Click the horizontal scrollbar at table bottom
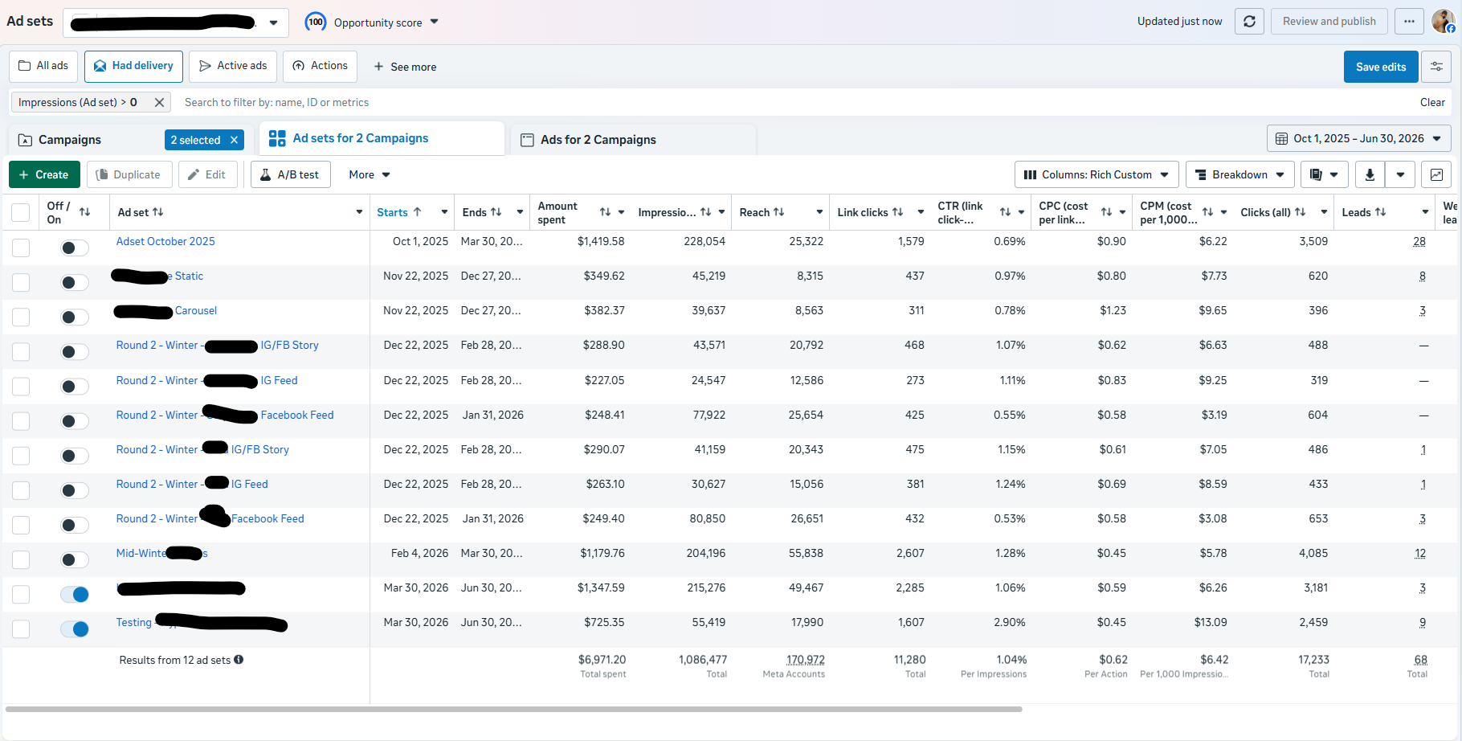Viewport: 1462px width, 741px height. click(x=514, y=710)
